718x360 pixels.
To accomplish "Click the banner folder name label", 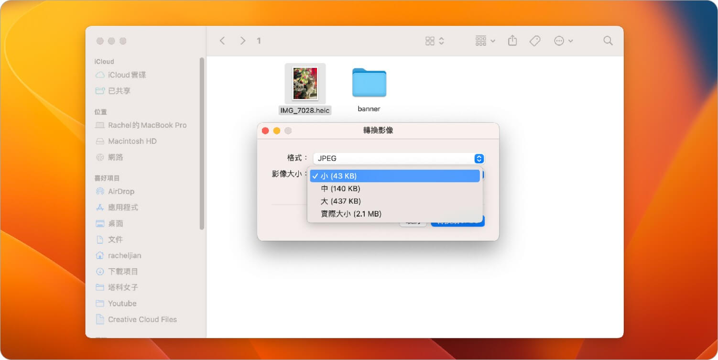I will click(369, 109).
